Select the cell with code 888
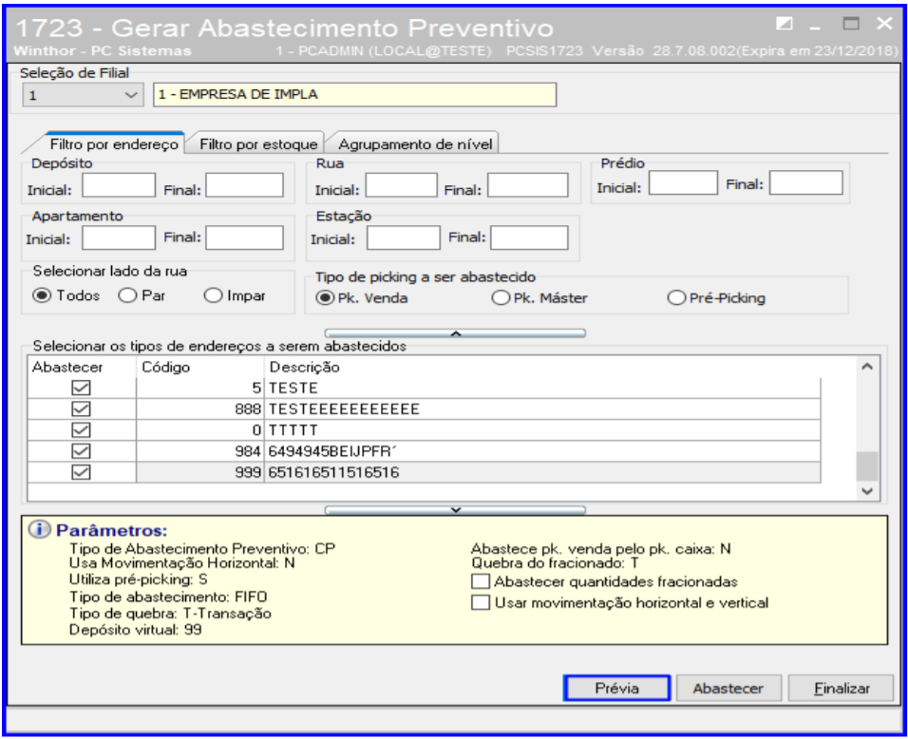The image size is (908, 739). (x=200, y=408)
